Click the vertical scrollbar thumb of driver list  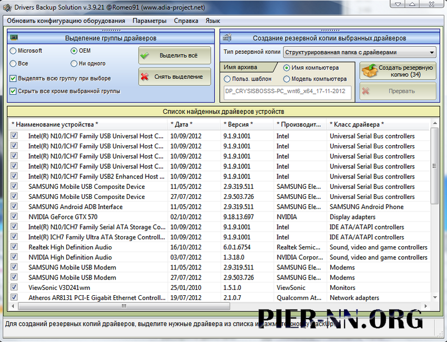pos(434,166)
